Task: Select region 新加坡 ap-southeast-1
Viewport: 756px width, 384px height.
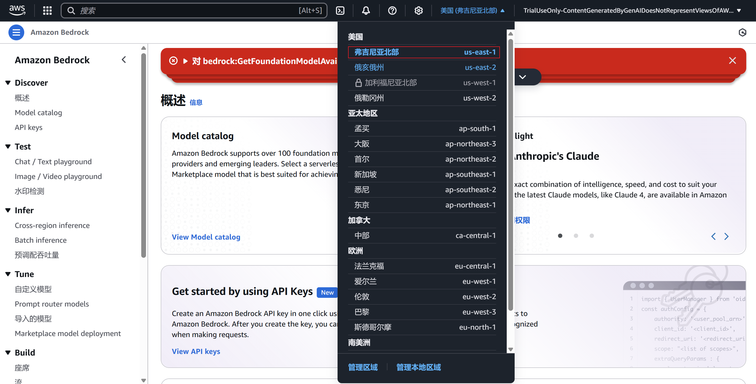Action: pyautogui.click(x=422, y=174)
